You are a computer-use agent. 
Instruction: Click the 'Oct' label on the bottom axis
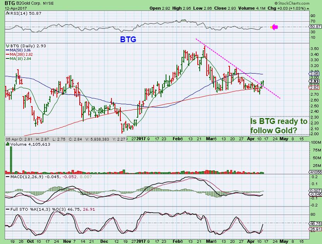coord(31,241)
